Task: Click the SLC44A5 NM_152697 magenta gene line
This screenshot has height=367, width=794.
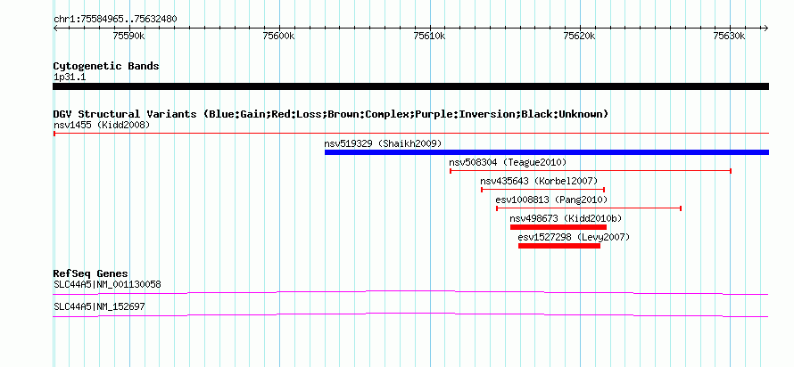Action: [x=410, y=315]
